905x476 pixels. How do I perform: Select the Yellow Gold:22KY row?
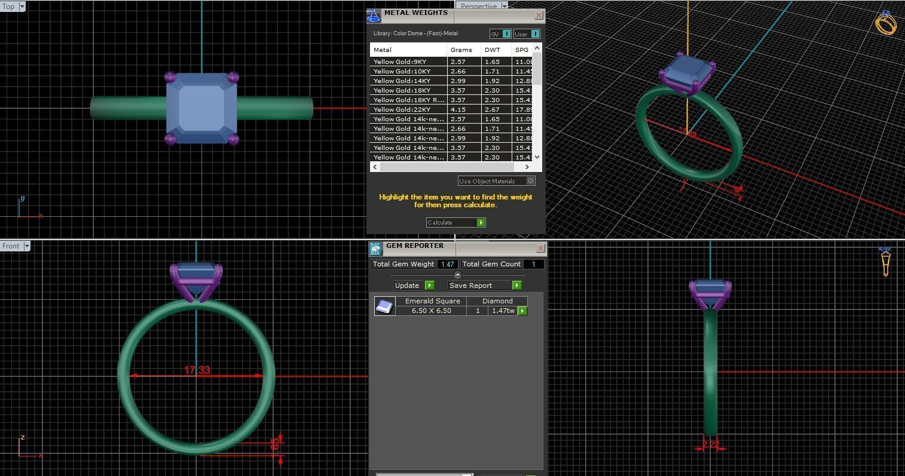point(451,109)
